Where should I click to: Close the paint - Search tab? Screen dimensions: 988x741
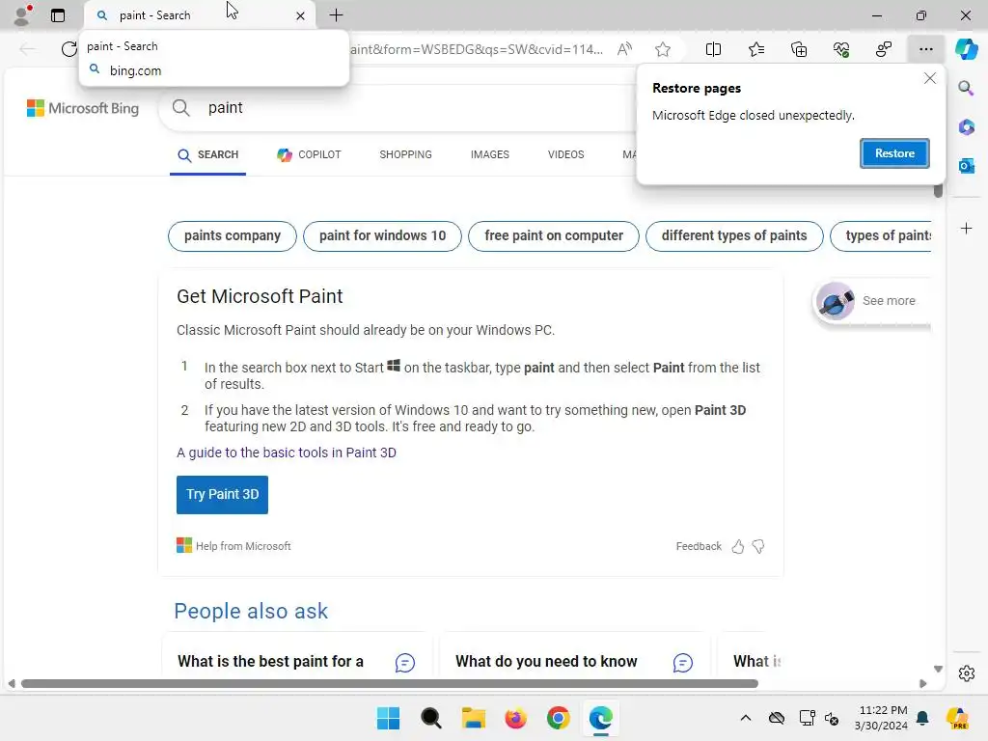tap(301, 15)
